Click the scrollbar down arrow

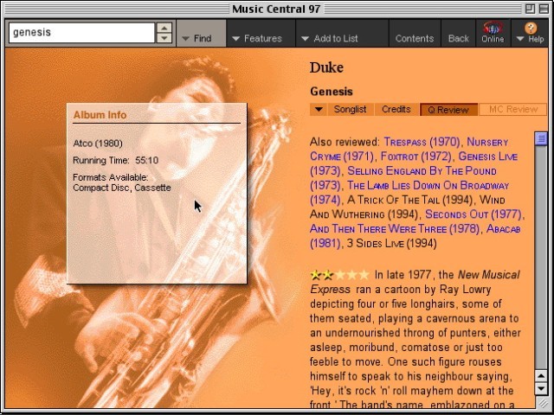541,389
